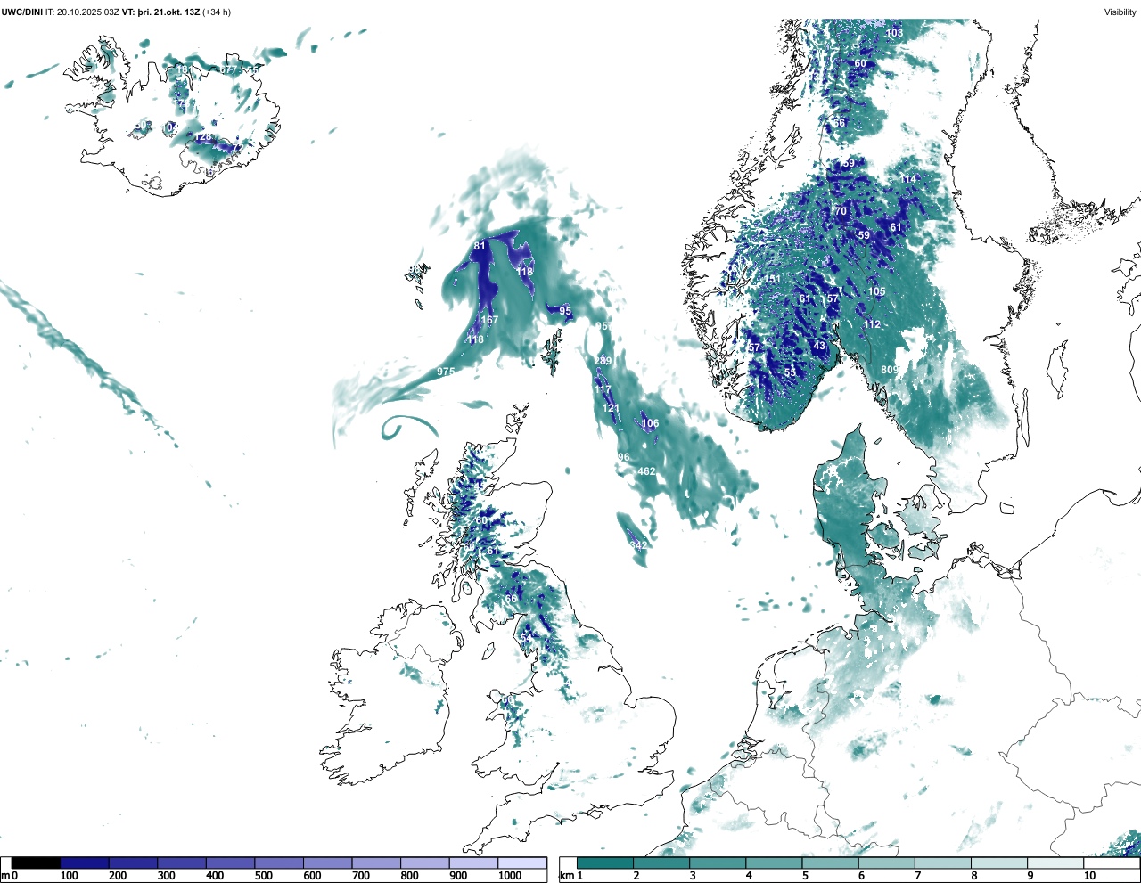The height and width of the screenshot is (883, 1141).
Task: Click the 103 visibility value in northern Norway
Action: 894,33
